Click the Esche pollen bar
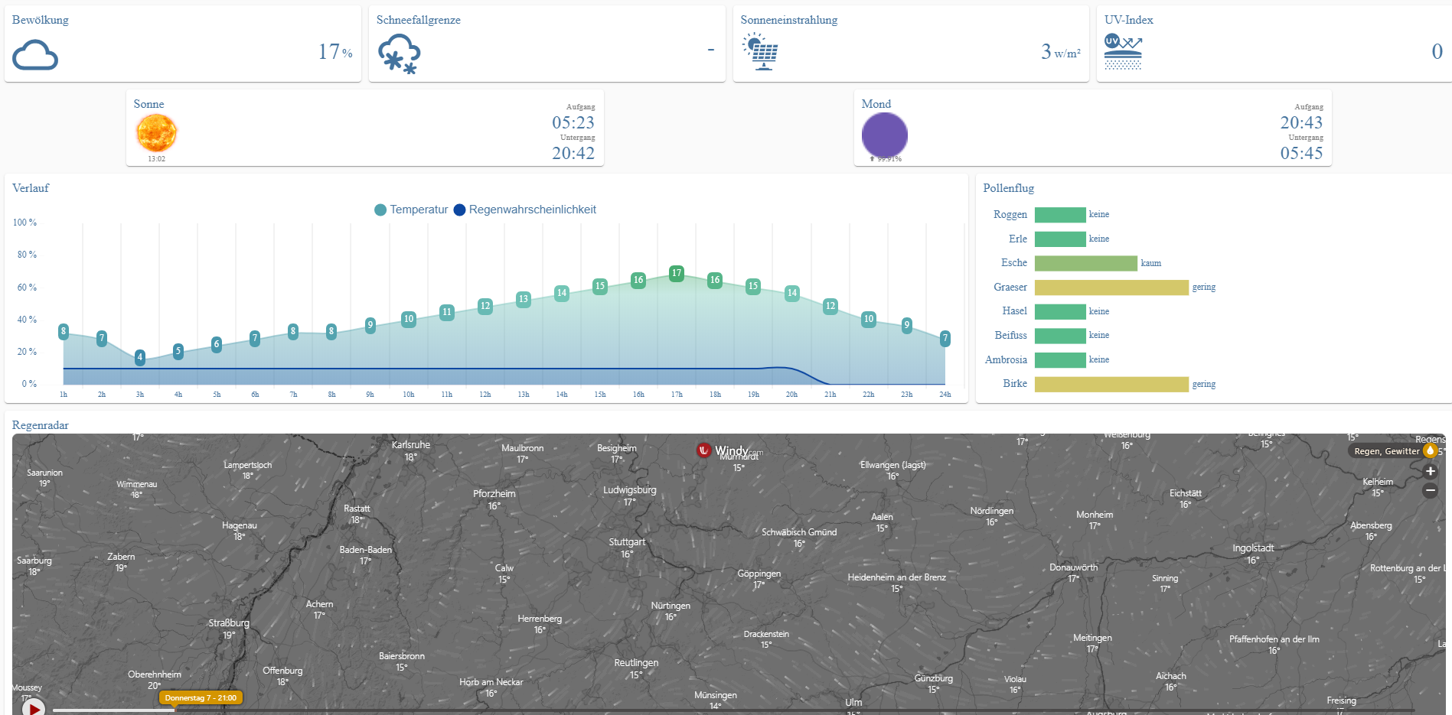The image size is (1452, 715). tap(1086, 263)
